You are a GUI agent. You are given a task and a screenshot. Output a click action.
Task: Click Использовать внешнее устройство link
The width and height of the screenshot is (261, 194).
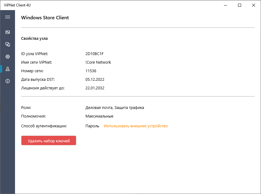[136, 126]
